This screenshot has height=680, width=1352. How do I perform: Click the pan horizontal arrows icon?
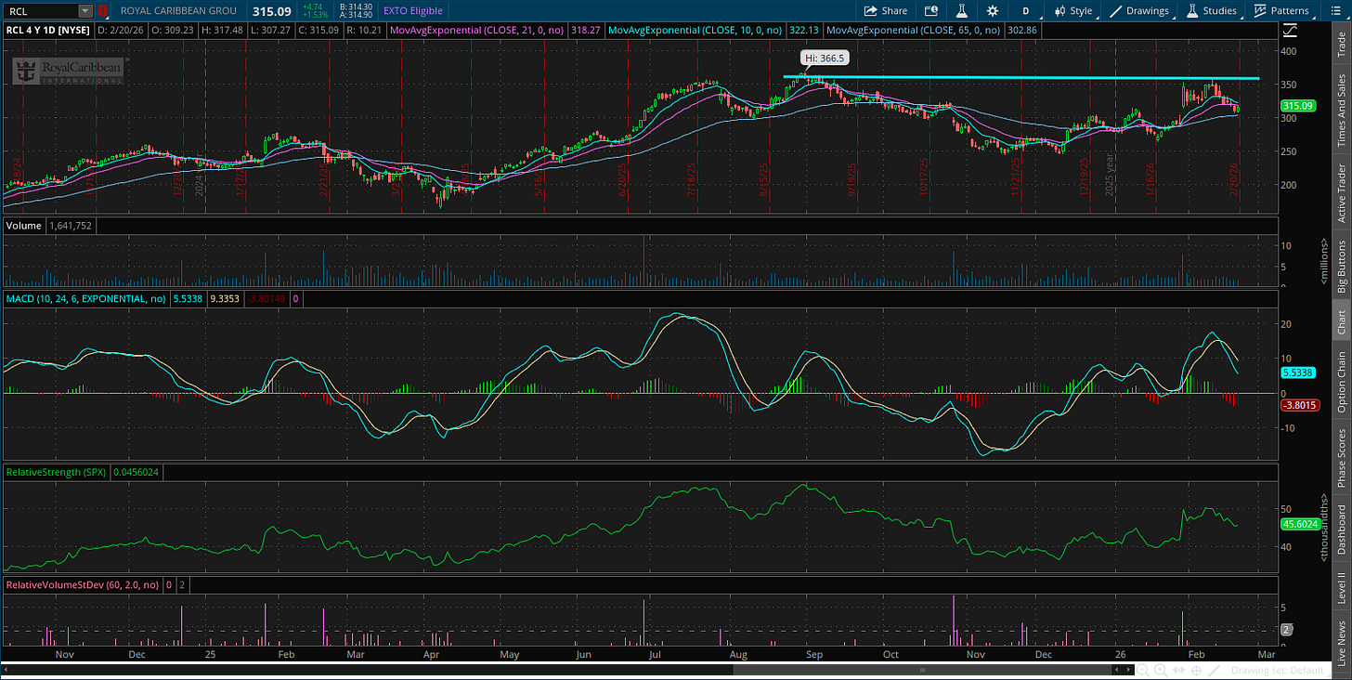(x=1177, y=670)
